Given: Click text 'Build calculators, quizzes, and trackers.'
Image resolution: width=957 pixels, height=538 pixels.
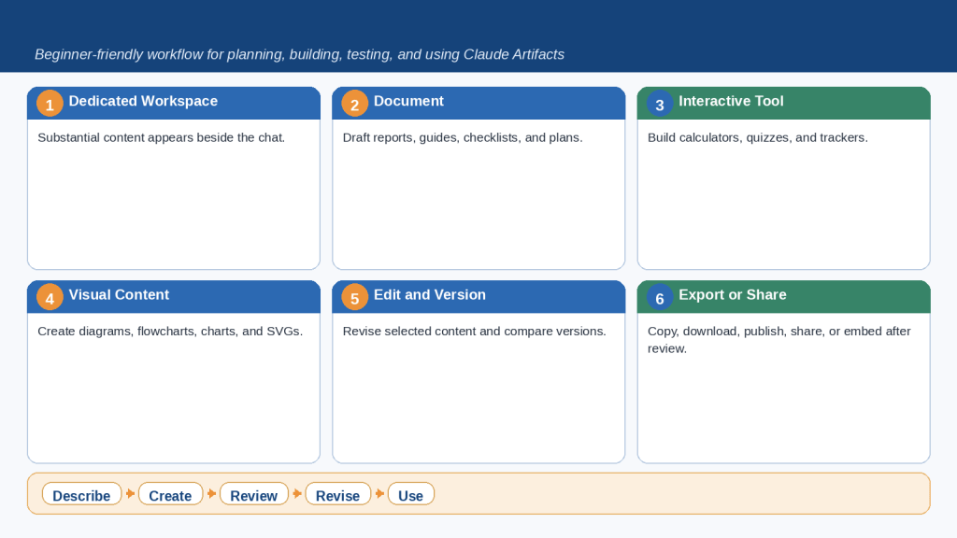Looking at the screenshot, I should tap(757, 138).
